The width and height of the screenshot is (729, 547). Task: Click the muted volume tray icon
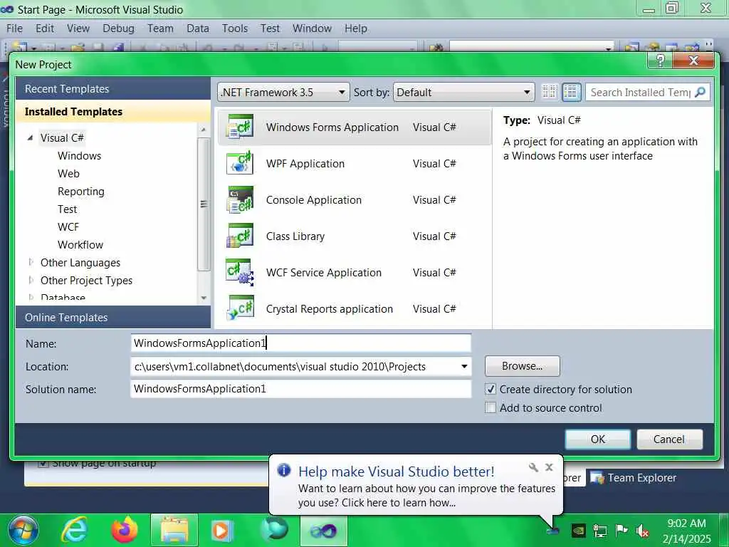click(x=643, y=531)
